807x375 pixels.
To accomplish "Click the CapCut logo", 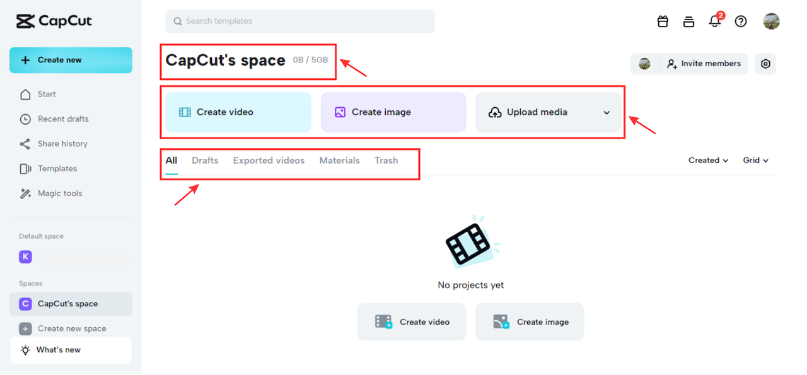I will 54,21.
